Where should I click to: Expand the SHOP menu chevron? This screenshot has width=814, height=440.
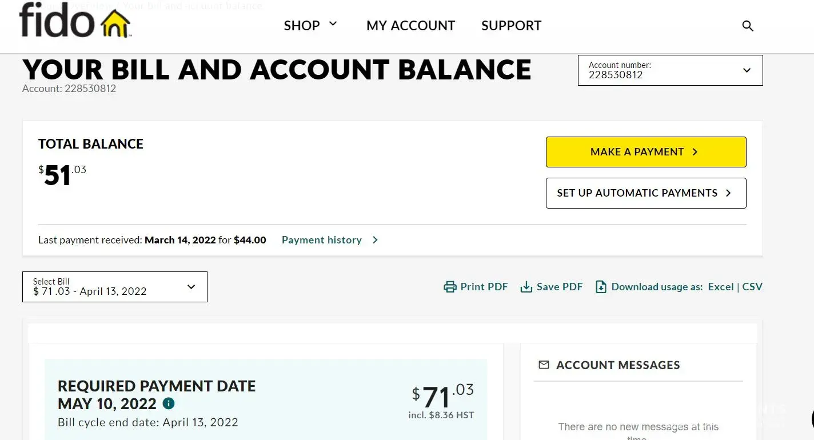(x=333, y=25)
